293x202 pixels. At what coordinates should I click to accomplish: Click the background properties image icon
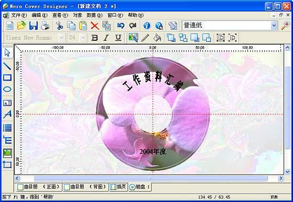click(133, 38)
